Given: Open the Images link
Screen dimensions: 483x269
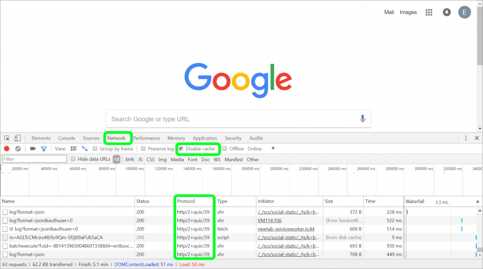Looking at the screenshot, I should pyautogui.click(x=408, y=12).
